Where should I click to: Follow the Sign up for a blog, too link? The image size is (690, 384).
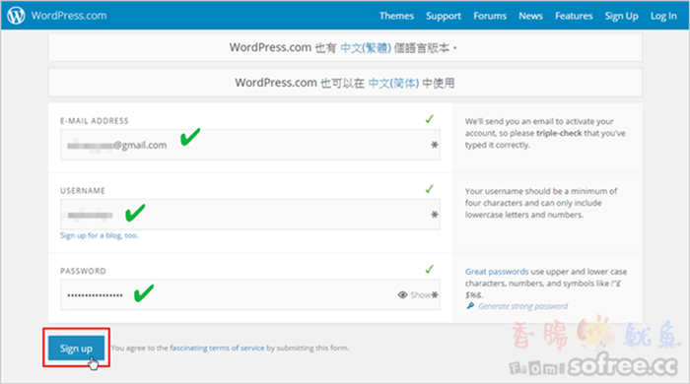[x=99, y=235]
